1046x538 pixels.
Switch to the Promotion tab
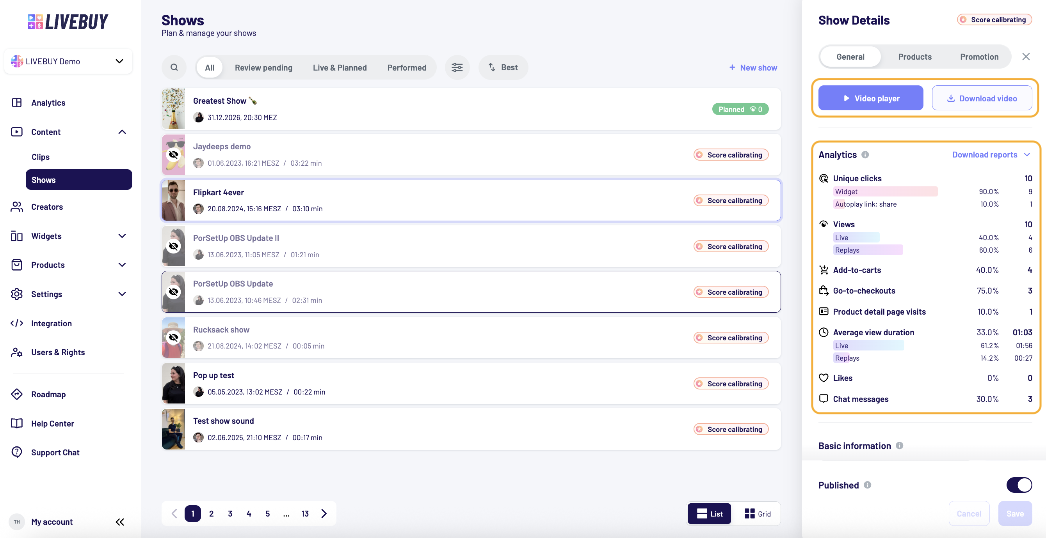pyautogui.click(x=978, y=57)
